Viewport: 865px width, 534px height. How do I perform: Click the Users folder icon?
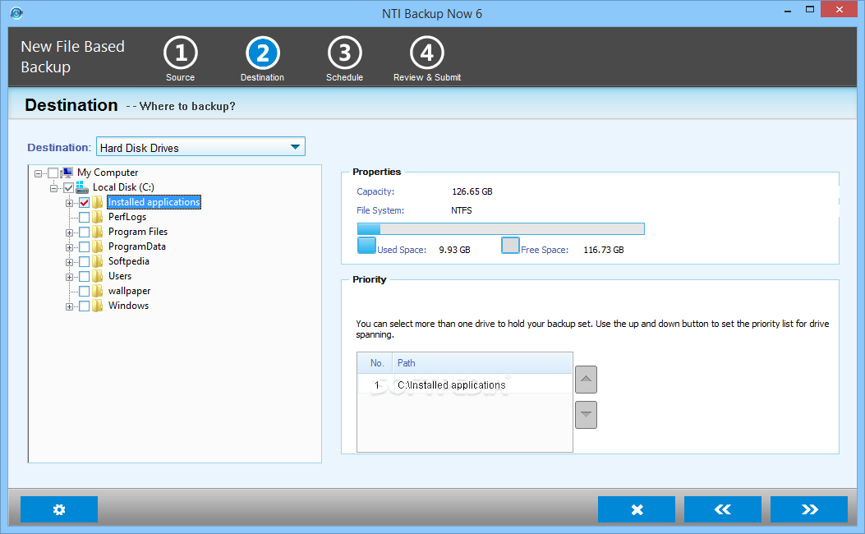point(98,276)
